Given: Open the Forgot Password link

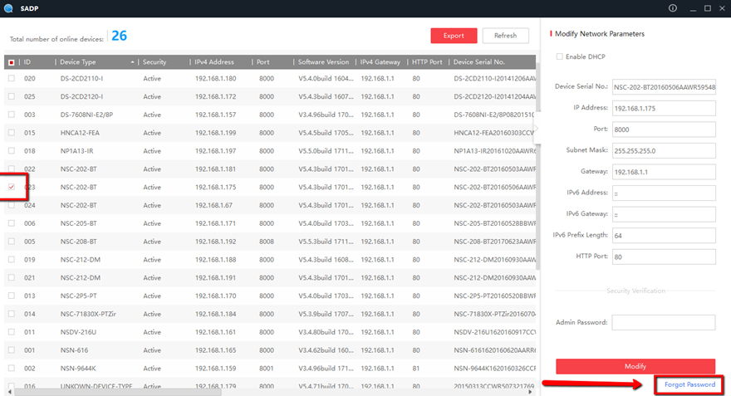Looking at the screenshot, I should point(689,384).
